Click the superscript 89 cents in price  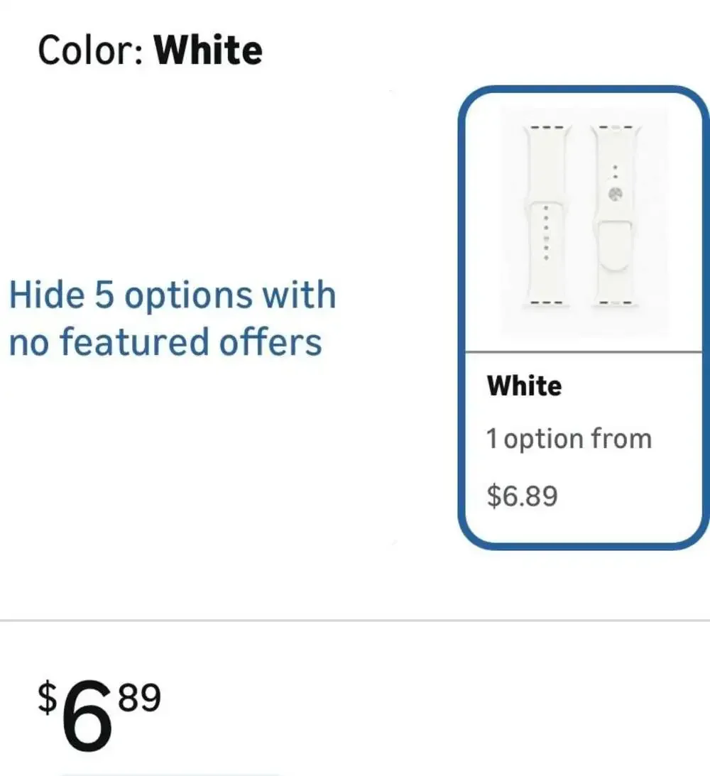pyautogui.click(x=140, y=697)
